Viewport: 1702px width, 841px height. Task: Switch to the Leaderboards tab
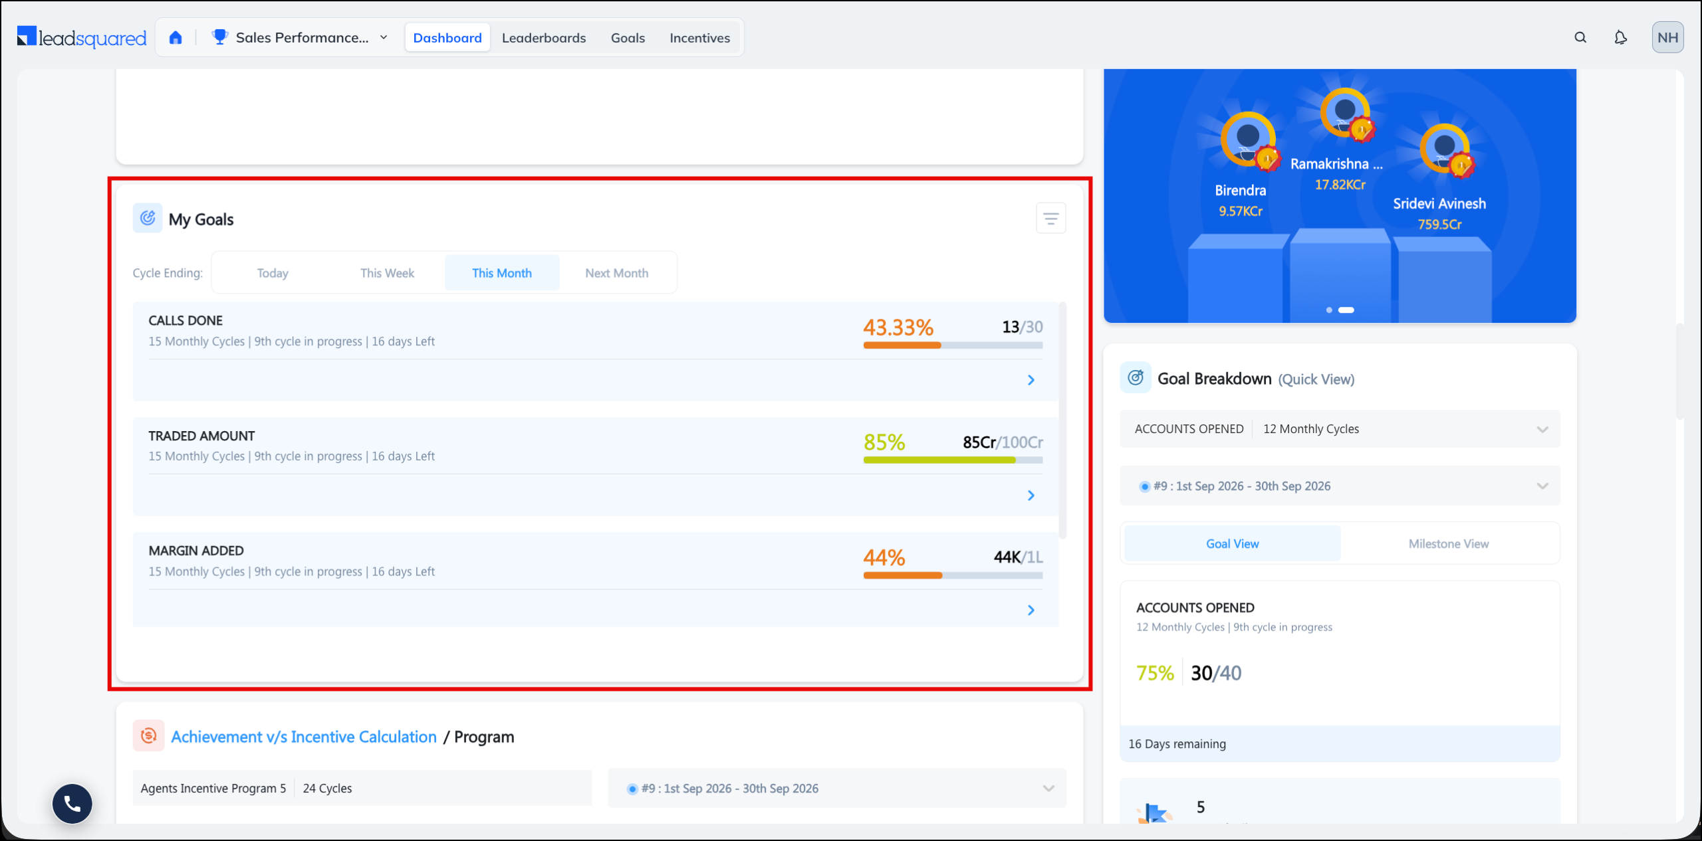click(544, 38)
